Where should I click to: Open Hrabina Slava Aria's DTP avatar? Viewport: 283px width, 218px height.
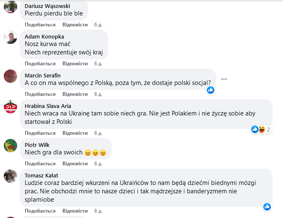pos(10,107)
